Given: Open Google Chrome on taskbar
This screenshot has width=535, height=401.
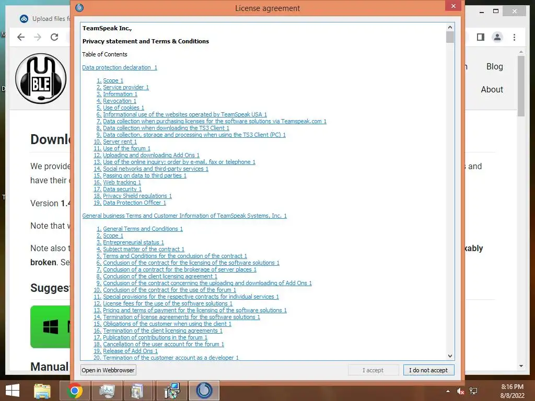Looking at the screenshot, I should pyautogui.click(x=74, y=391).
